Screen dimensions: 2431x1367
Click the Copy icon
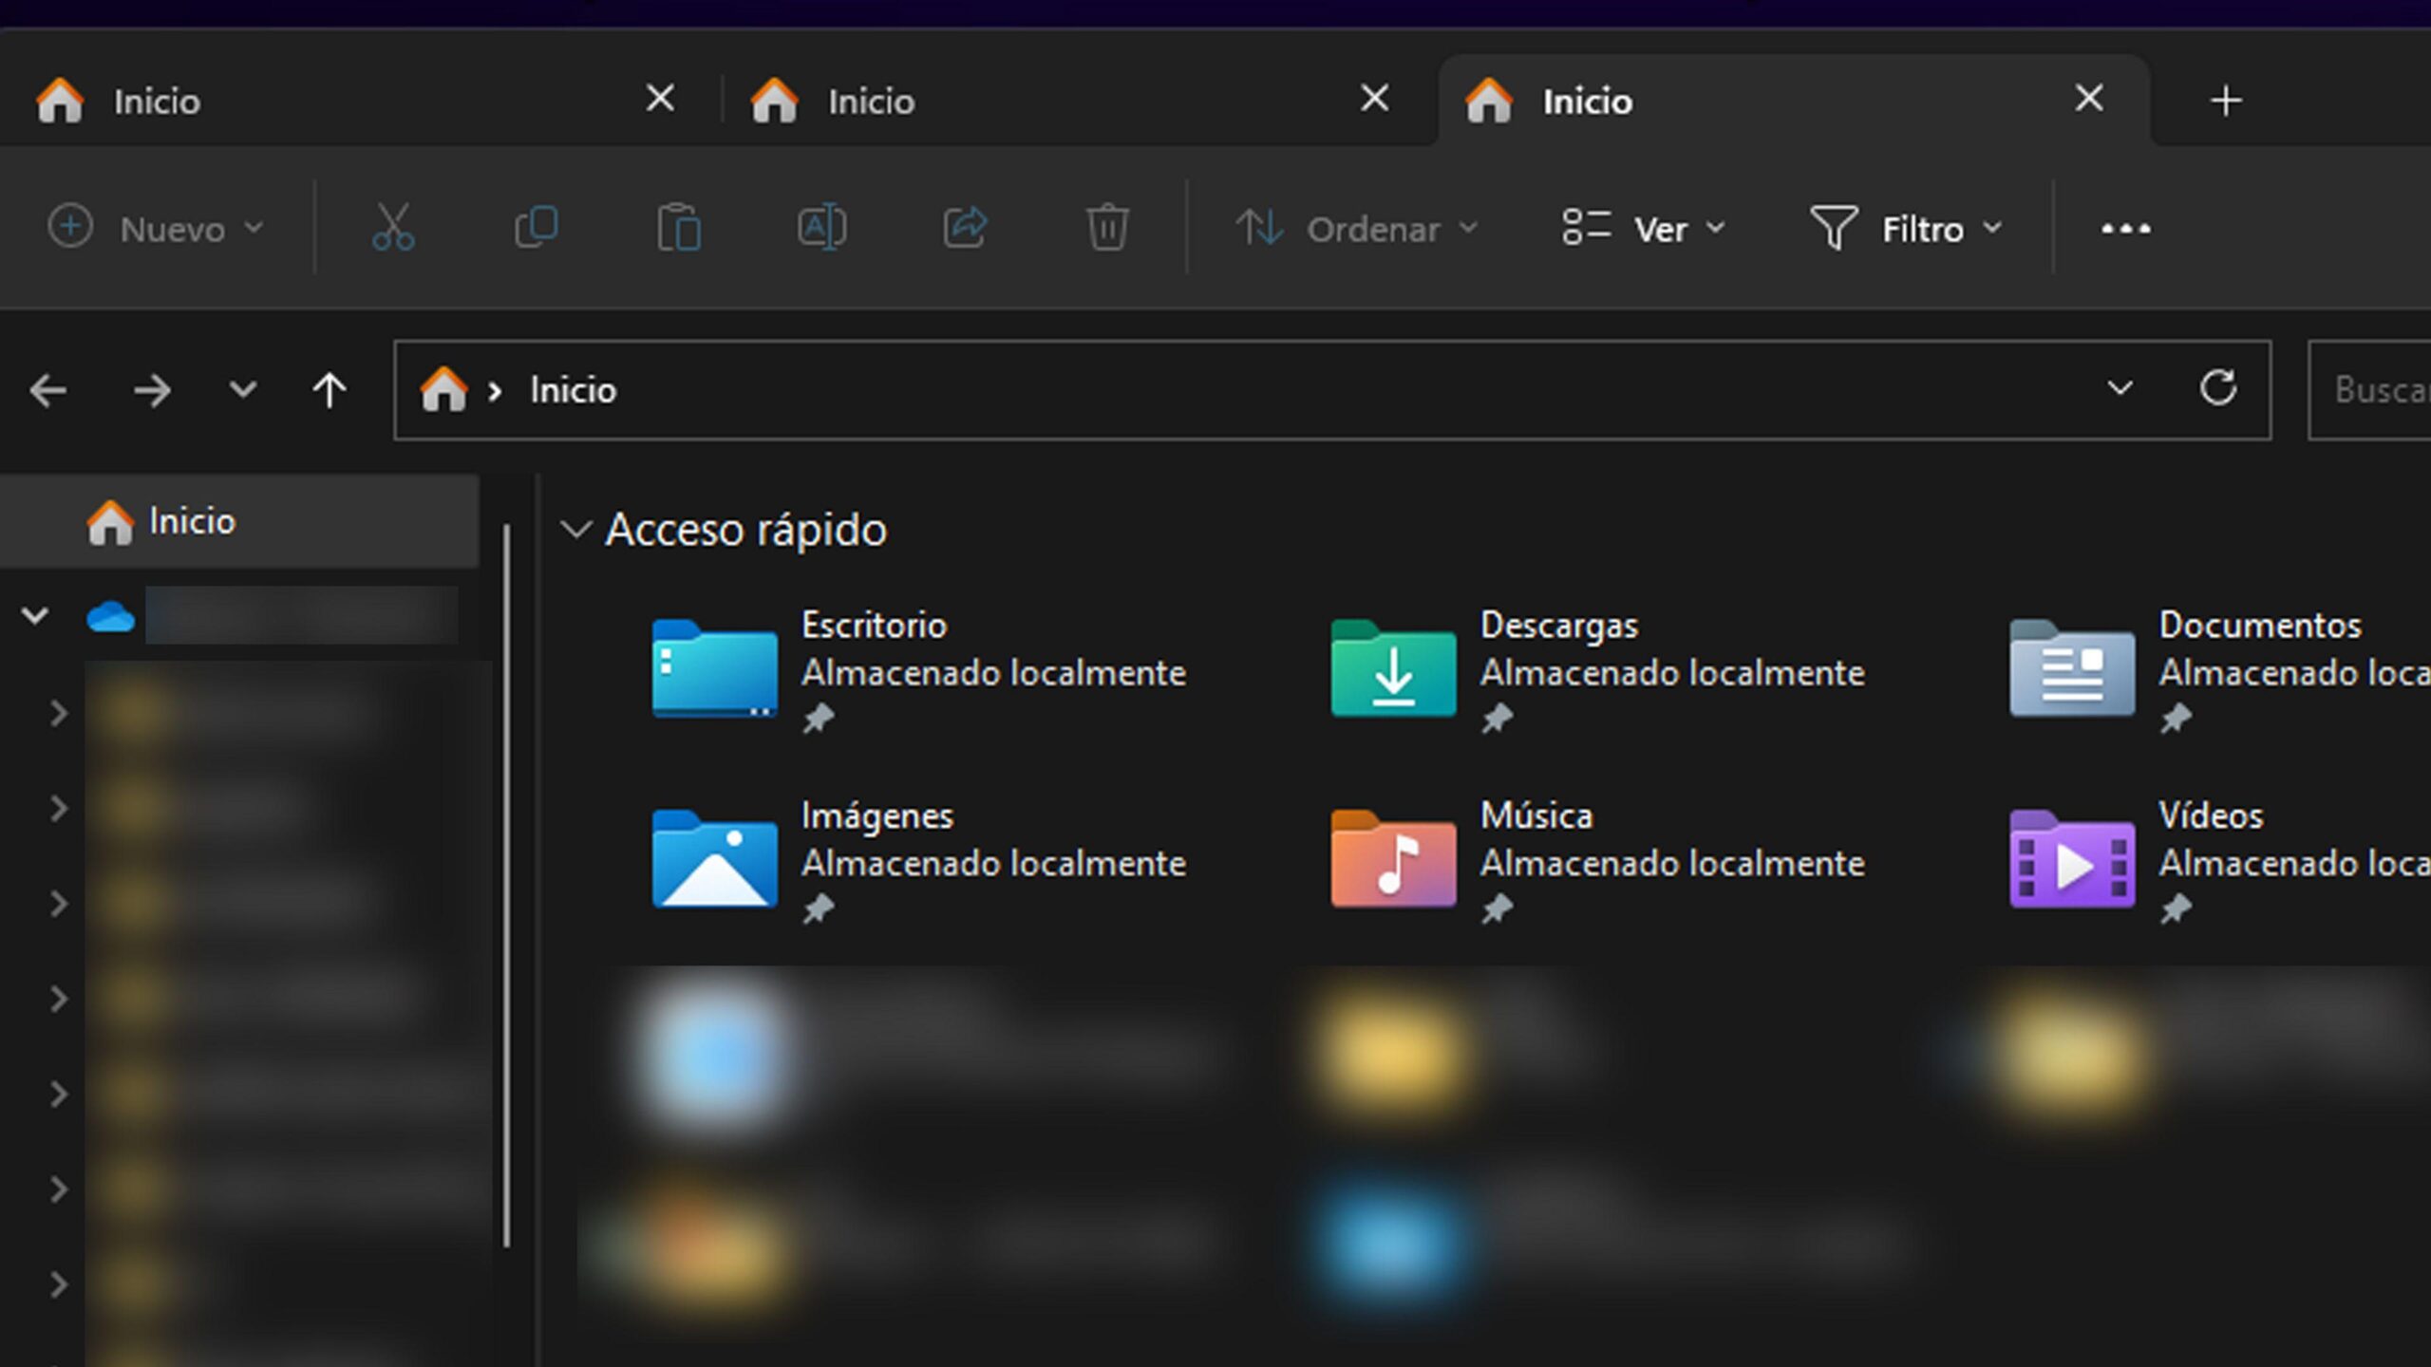(536, 228)
